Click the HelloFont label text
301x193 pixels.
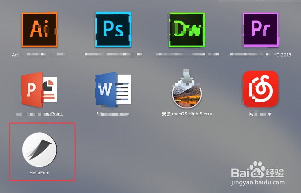[x=39, y=173]
